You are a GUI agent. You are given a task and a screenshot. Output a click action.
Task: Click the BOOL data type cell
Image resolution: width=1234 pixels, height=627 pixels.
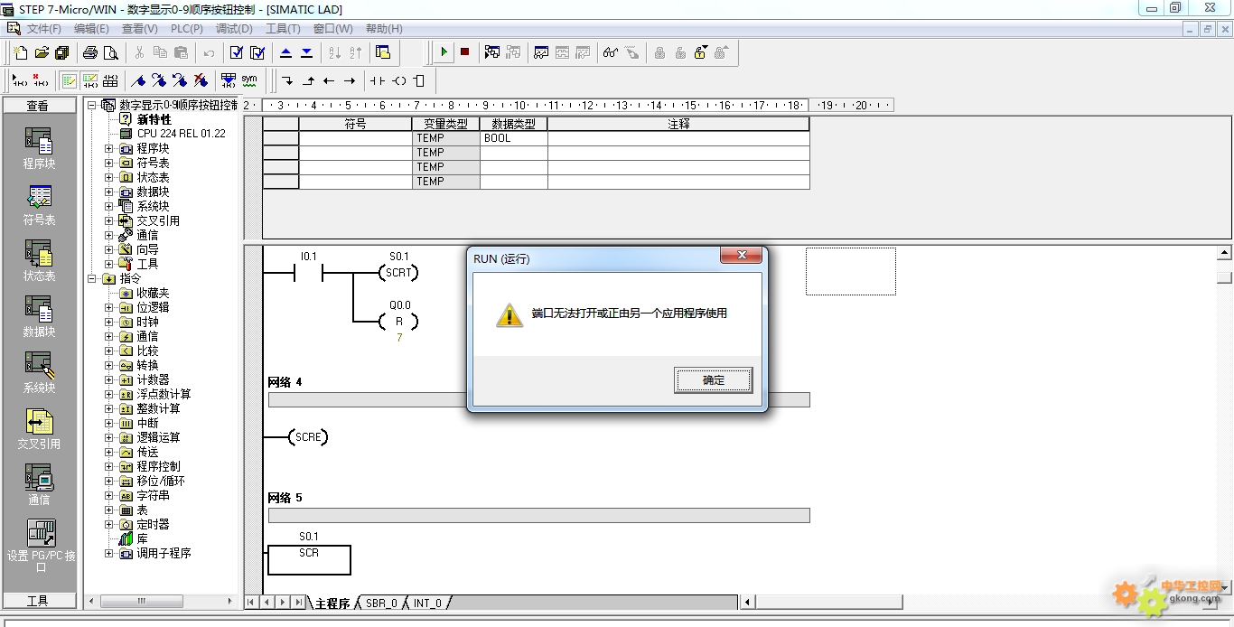[514, 138]
